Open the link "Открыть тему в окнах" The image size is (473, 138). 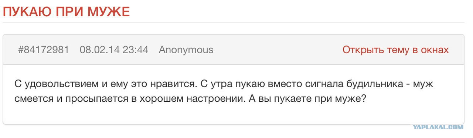pos(395,50)
